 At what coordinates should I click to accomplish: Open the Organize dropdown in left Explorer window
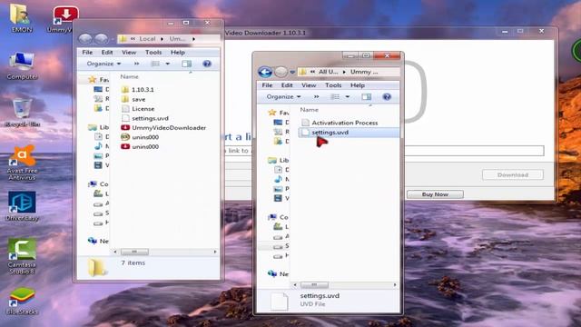pyautogui.click(x=103, y=64)
